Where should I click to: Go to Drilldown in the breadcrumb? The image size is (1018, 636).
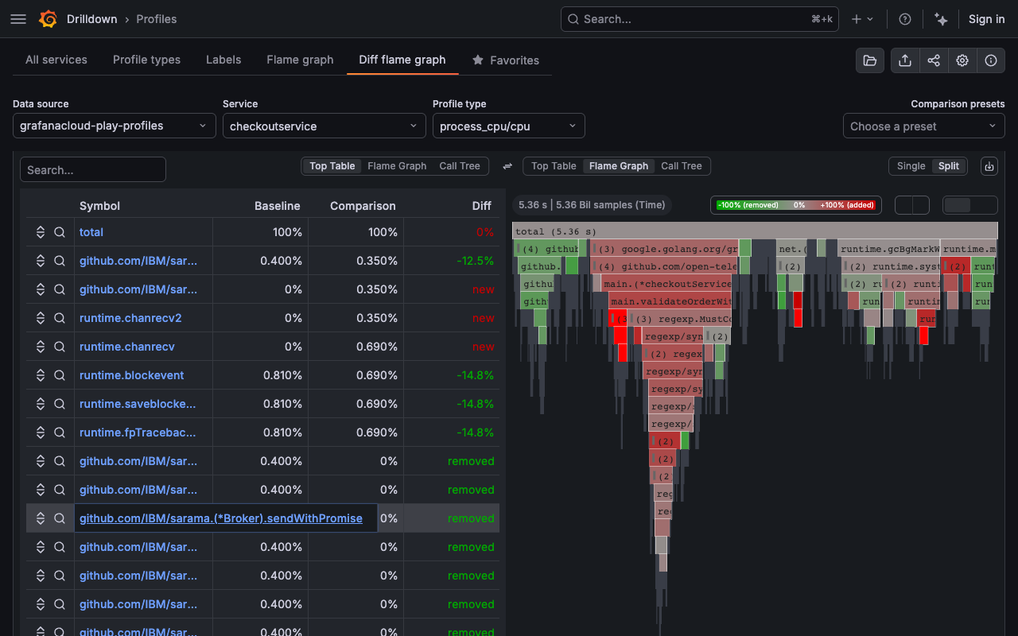(91, 19)
